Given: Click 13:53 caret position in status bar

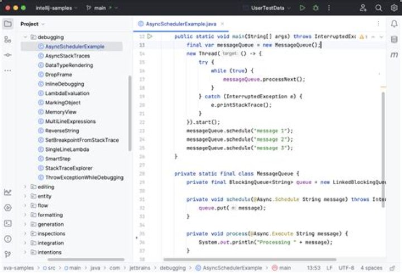Looking at the screenshot, I should click(314, 268).
